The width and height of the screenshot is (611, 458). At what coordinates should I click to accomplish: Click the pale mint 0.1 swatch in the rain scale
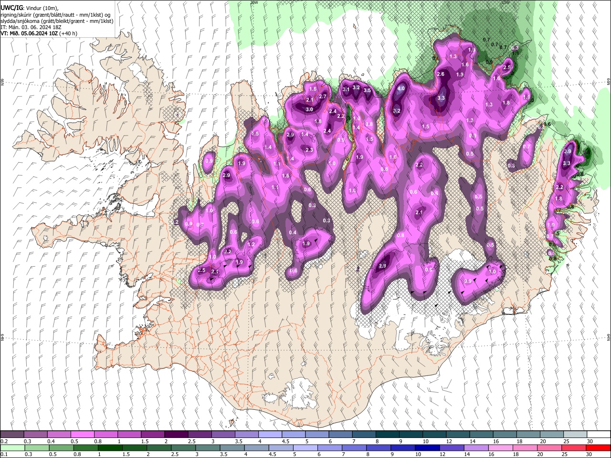(x=12, y=448)
